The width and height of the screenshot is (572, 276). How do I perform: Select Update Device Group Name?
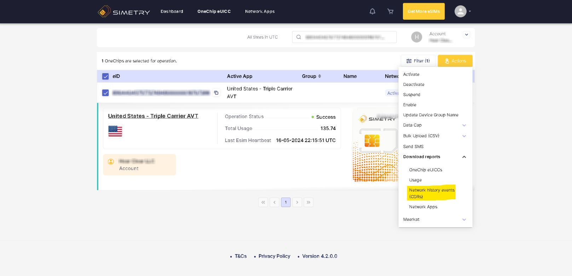pos(431,115)
